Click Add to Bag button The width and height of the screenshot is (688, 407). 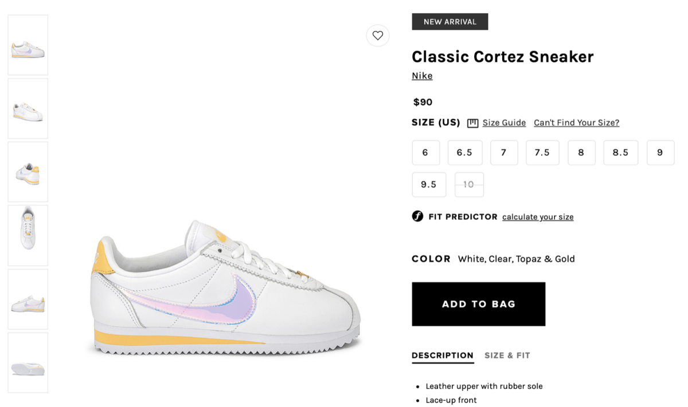tap(479, 304)
